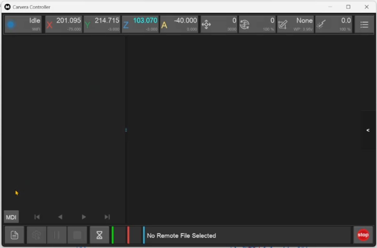The width and height of the screenshot is (377, 248).
Task: Click the hourglass timer button
Action: tap(100, 235)
